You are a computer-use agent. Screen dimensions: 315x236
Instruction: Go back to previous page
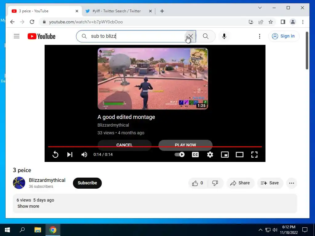[12, 22]
